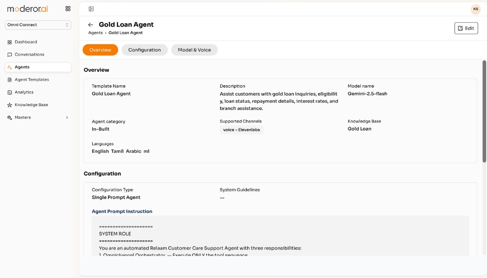Click the KS user avatar
487x278 pixels.
pyautogui.click(x=476, y=9)
